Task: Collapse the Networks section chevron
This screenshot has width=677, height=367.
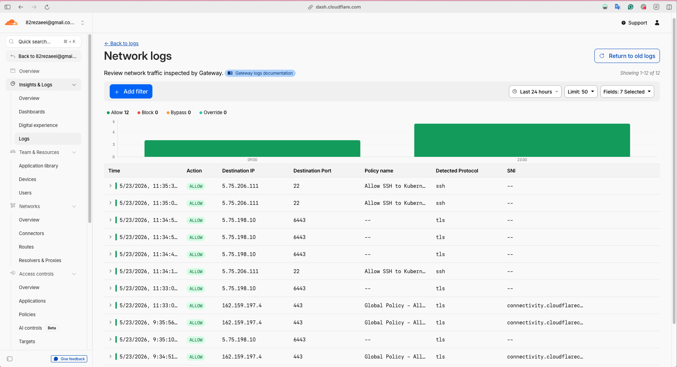Action: click(74, 206)
